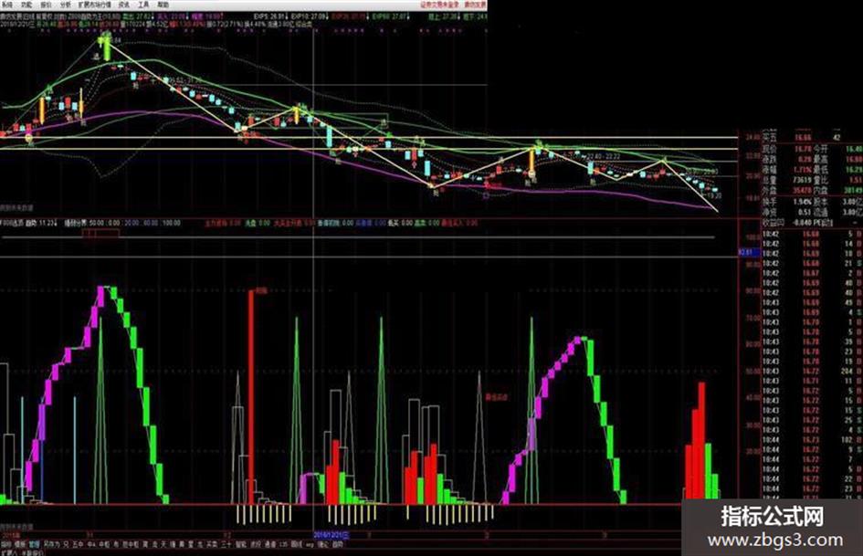Open the 分析 menu
Screen dimensions: 863x556
[x=66, y=5]
